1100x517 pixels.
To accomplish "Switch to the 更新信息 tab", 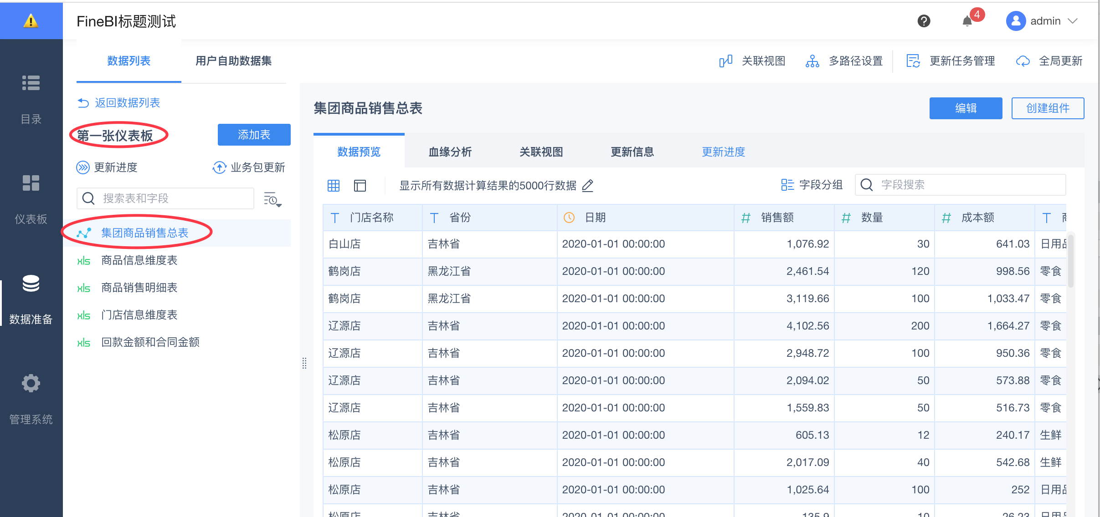I will [x=632, y=152].
